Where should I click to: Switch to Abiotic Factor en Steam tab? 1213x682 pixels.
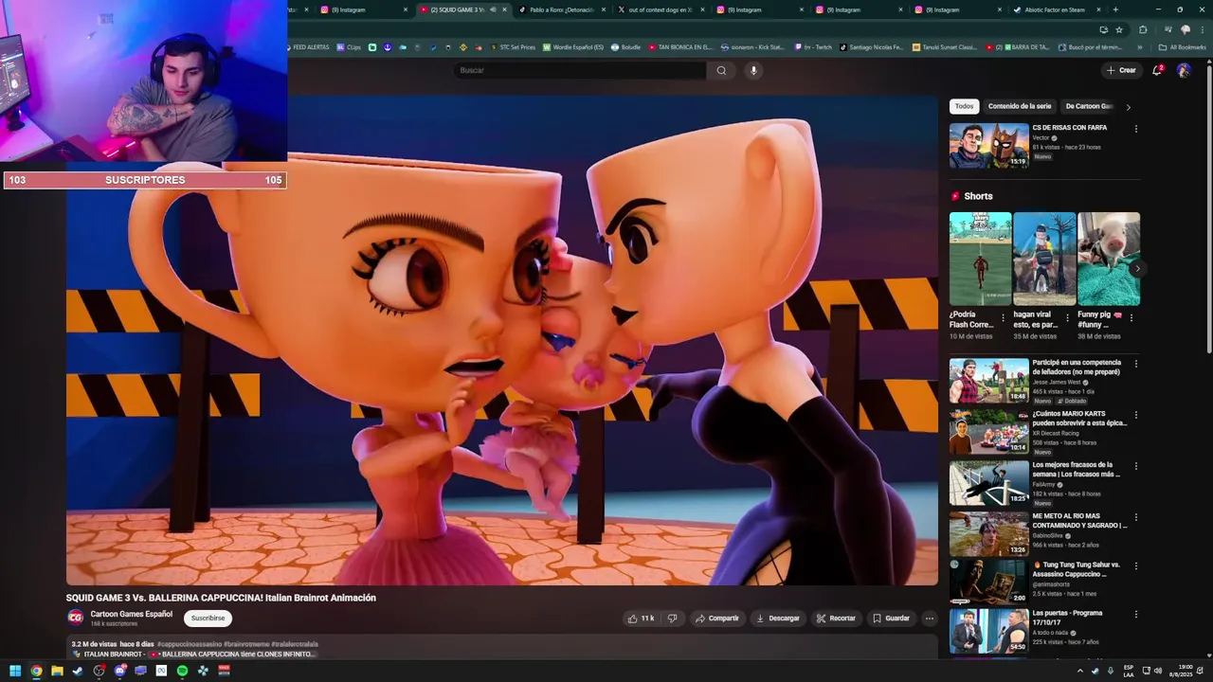(x=1054, y=9)
